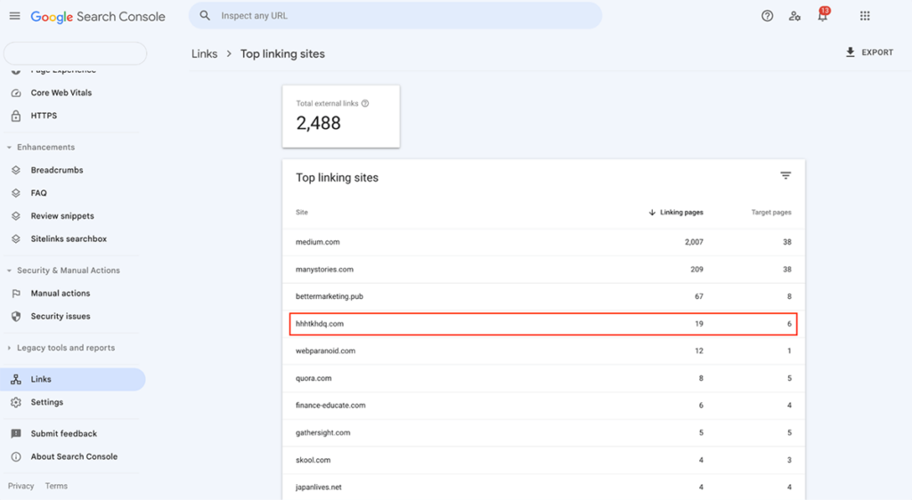Expand Legacy tools and reports
This screenshot has height=500, width=912.
coord(9,348)
